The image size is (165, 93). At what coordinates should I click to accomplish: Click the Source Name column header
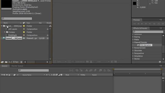(27, 75)
